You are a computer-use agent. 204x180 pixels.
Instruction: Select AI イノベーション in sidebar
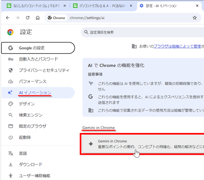pos(38,92)
